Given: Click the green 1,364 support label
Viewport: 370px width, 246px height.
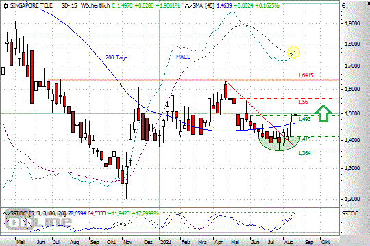Looking at the screenshot, I should coord(304,153).
